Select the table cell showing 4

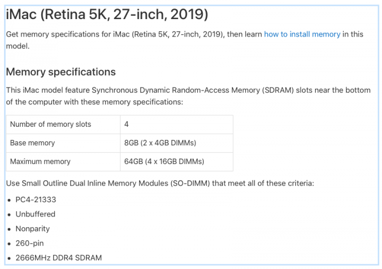point(177,125)
